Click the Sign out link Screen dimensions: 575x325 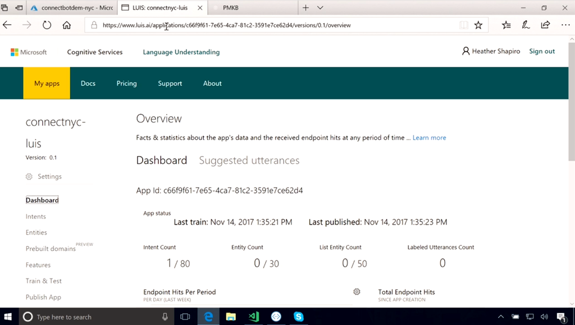542,51
